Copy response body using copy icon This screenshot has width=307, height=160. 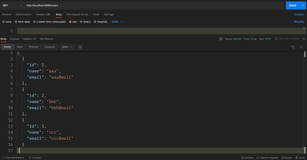point(293,47)
